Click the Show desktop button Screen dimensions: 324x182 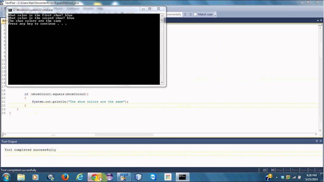pos(322,177)
